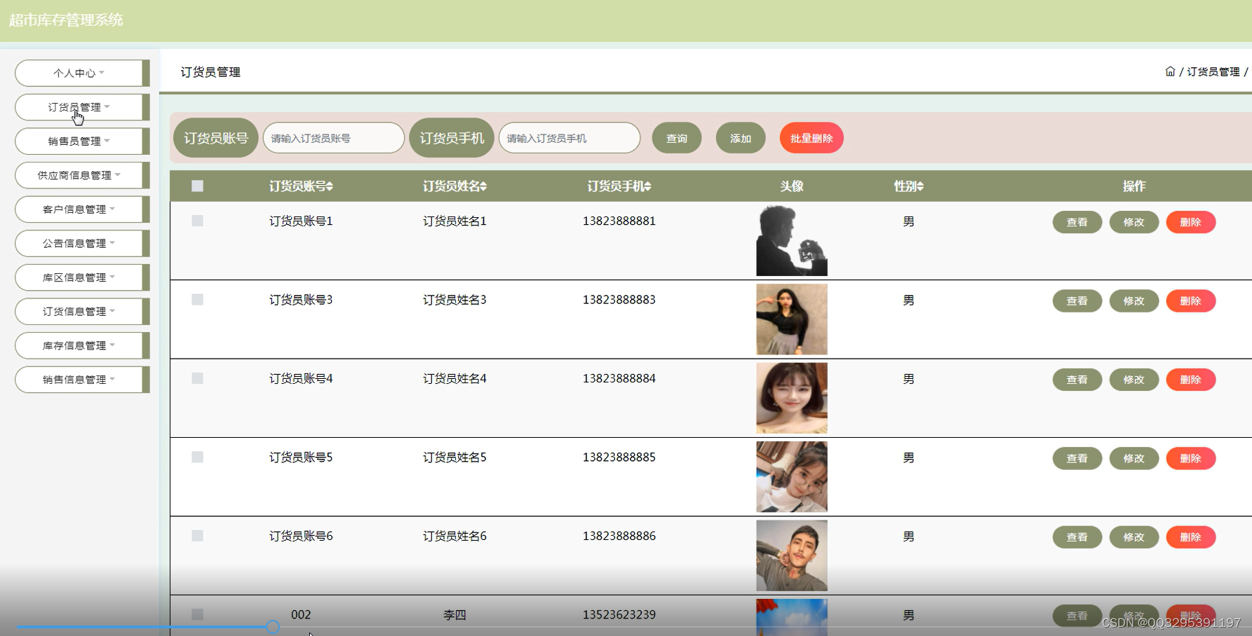The height and width of the screenshot is (636, 1252).
Task: Select phone number 13523623239
Action: pyautogui.click(x=619, y=615)
